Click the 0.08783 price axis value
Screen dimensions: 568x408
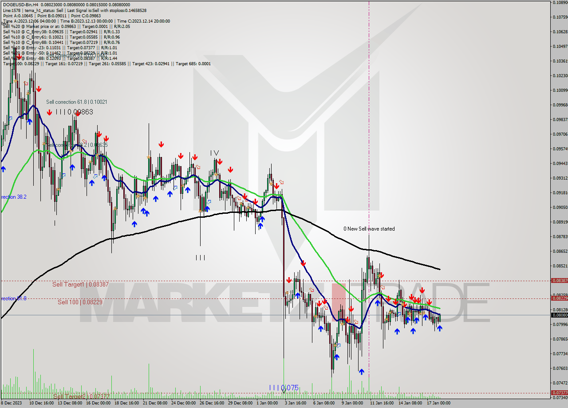(560, 236)
